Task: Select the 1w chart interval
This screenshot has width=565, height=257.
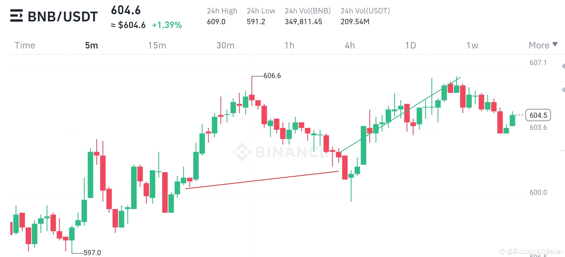Action: [x=472, y=45]
